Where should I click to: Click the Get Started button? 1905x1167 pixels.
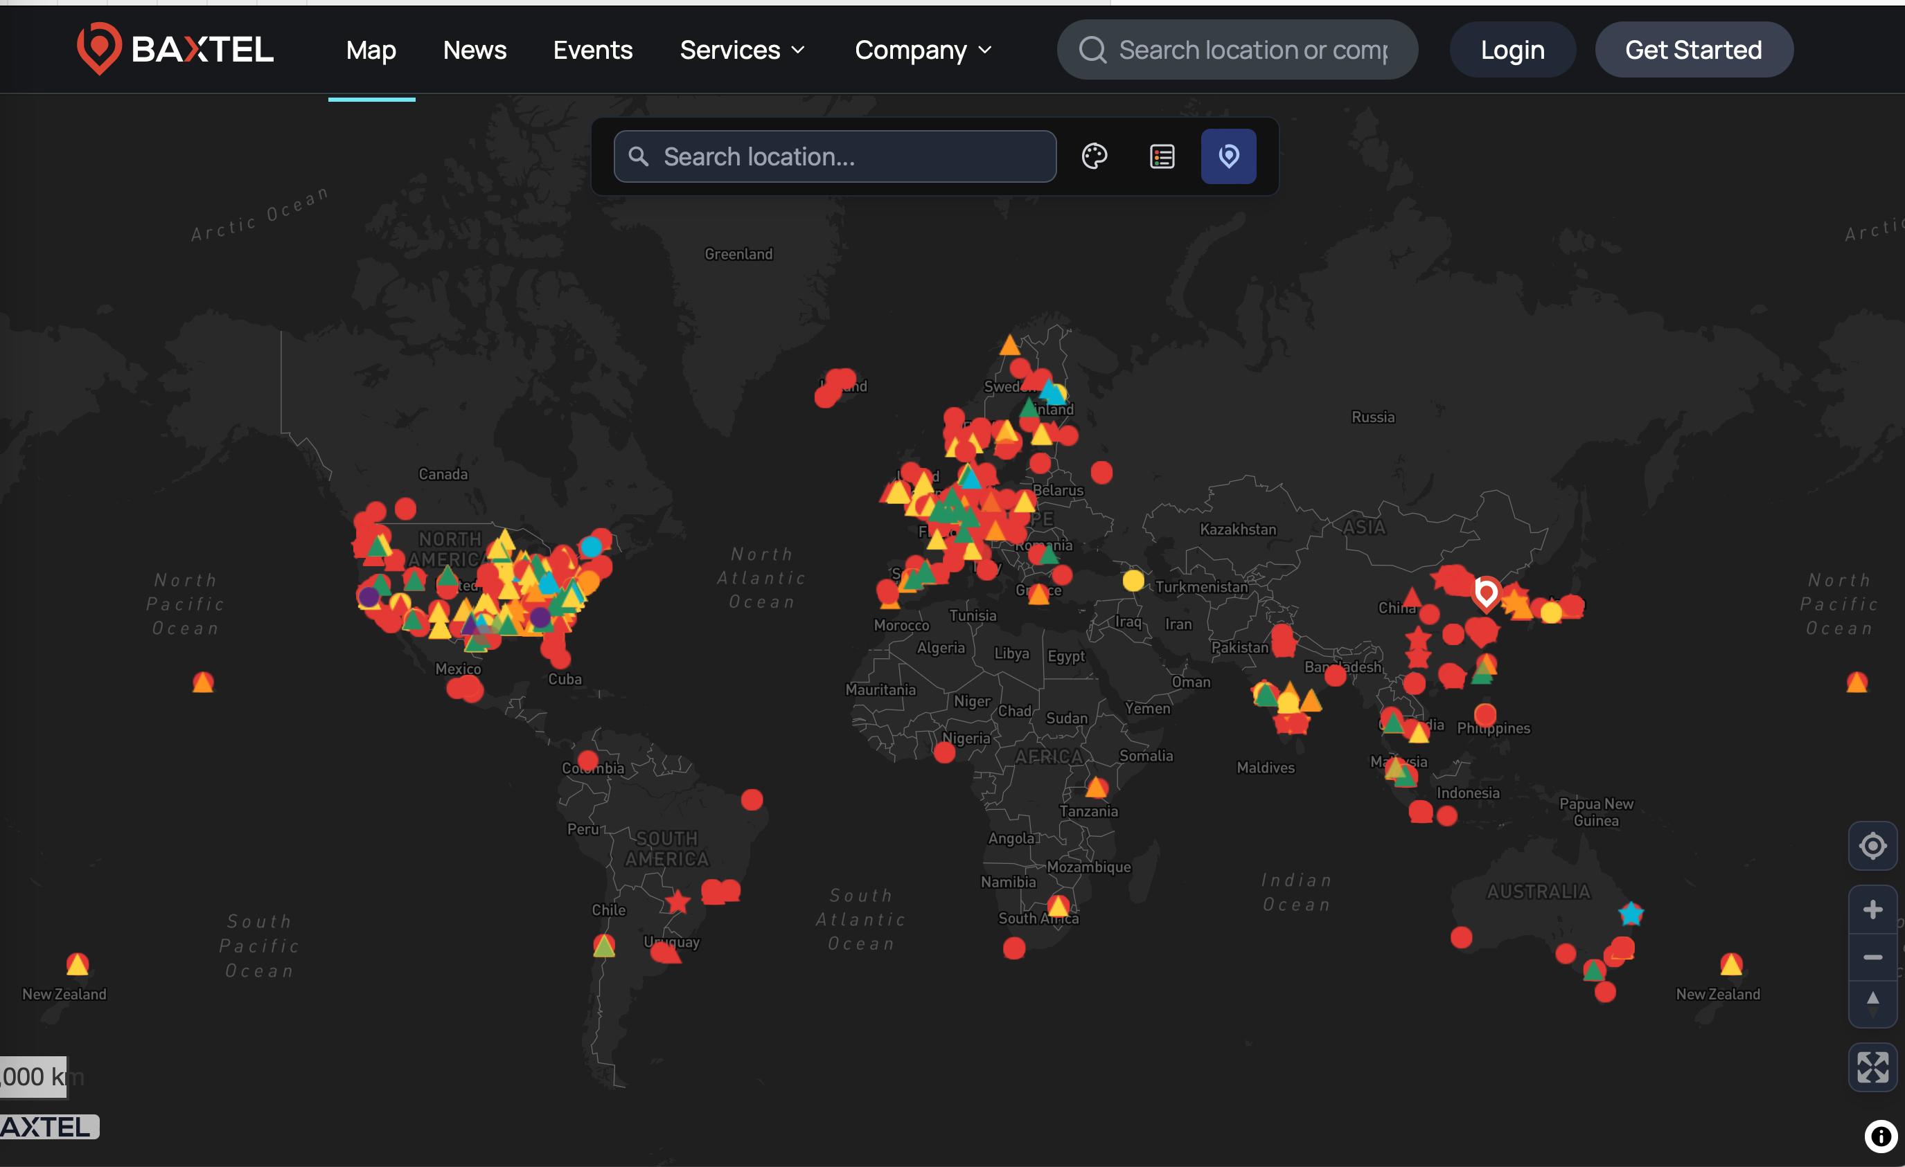pyautogui.click(x=1693, y=49)
